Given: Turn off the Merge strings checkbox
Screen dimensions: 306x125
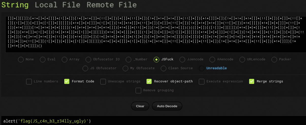Looking at the screenshot, I should tap(252, 81).
